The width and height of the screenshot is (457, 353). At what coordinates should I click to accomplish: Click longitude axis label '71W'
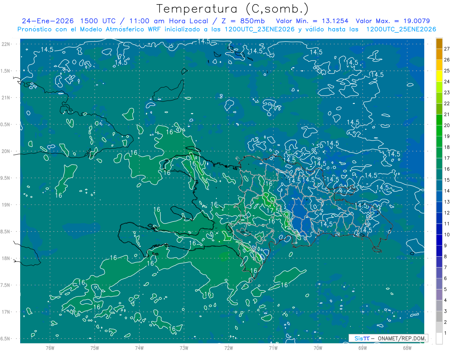pyautogui.click(x=273, y=348)
